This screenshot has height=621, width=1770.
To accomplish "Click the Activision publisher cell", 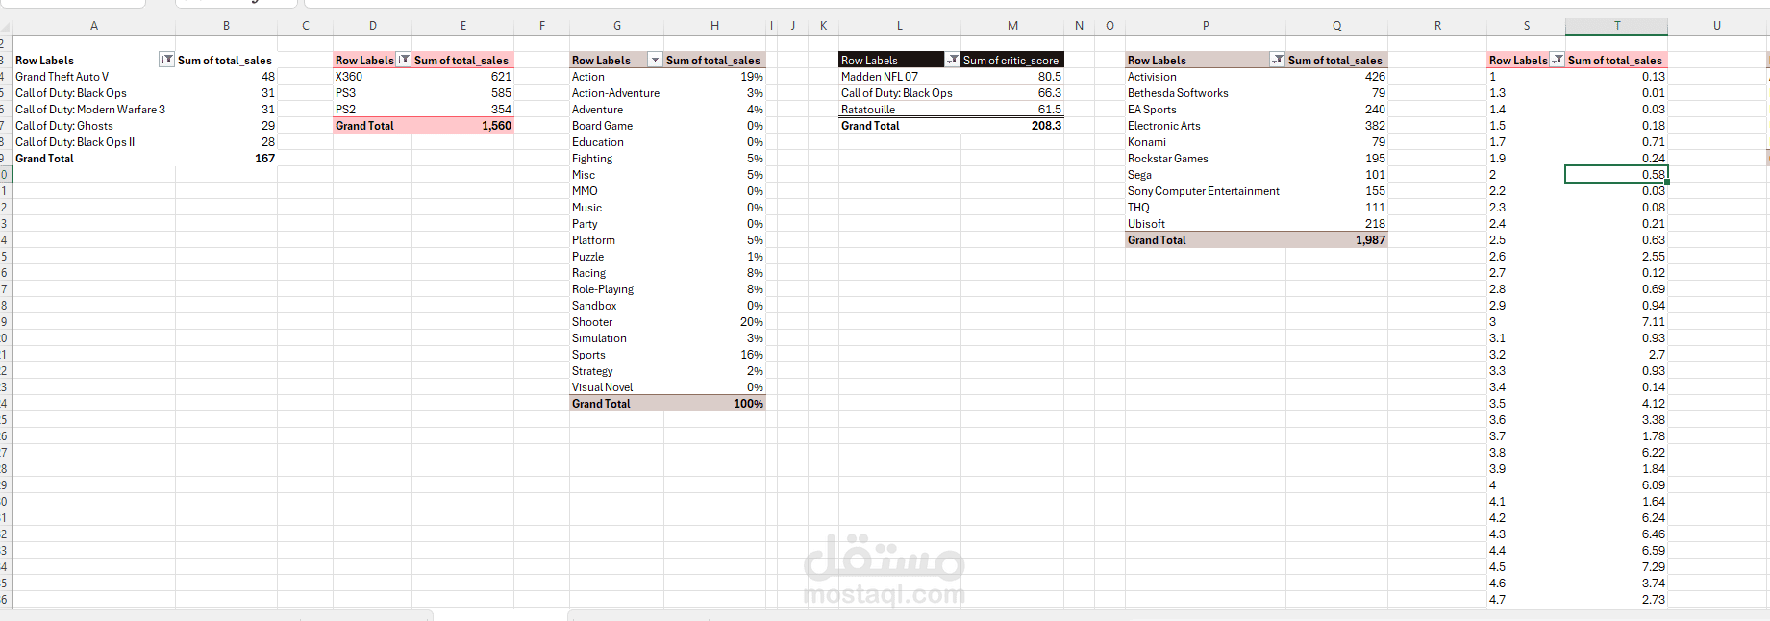I will (x=1206, y=77).
